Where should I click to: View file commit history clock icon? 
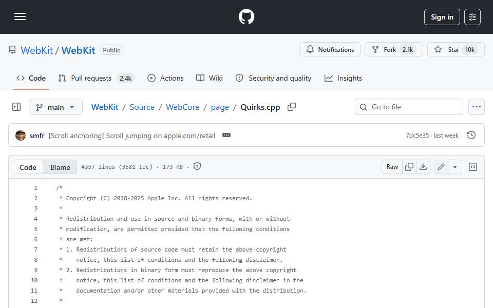(x=471, y=135)
